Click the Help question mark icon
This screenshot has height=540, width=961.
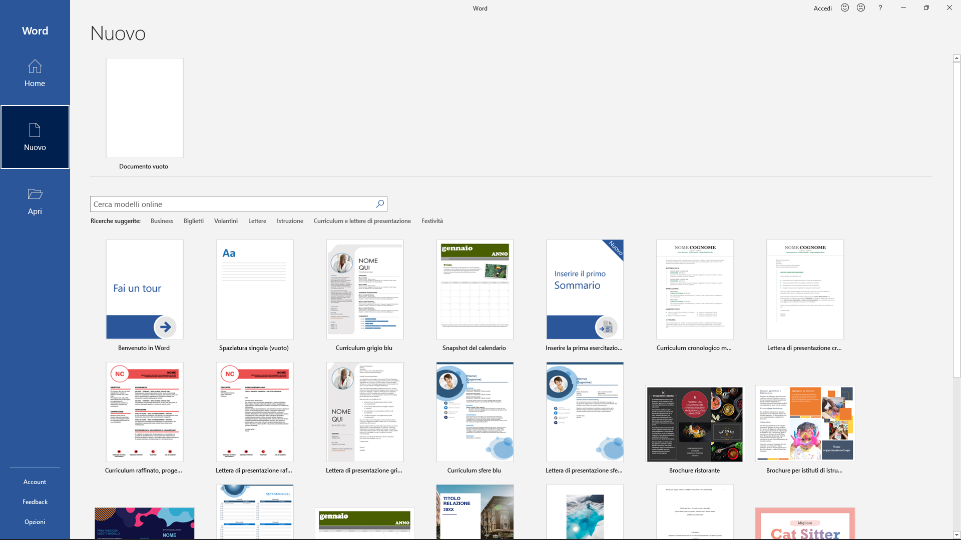tap(880, 7)
